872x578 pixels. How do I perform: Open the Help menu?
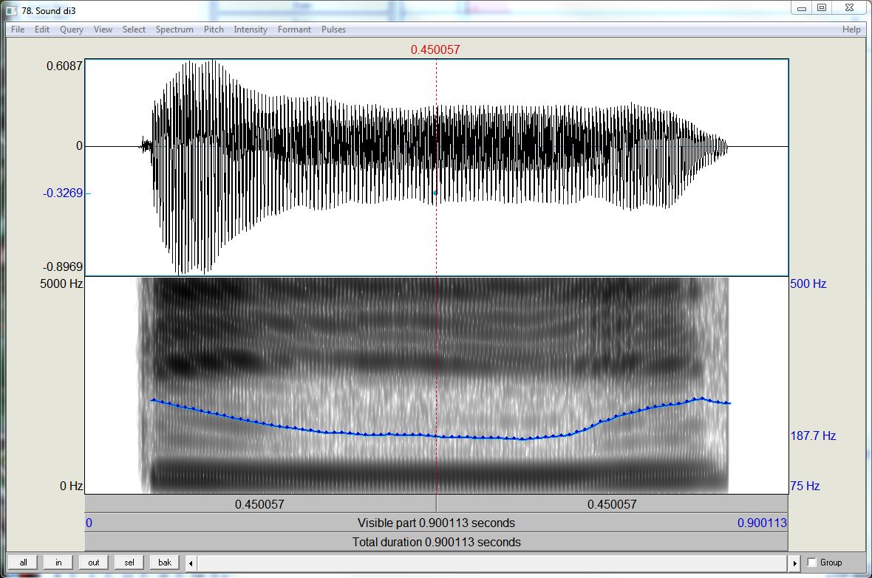851,30
